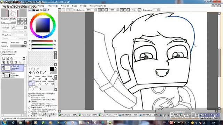Select the Выбрать сегменты radio option
Image resolution: width=223 pixels, height=125 pixels.
pos(29,96)
